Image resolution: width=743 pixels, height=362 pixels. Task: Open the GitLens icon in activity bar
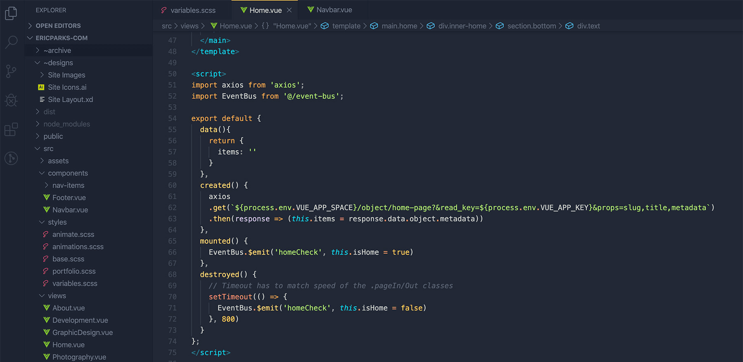tap(11, 158)
